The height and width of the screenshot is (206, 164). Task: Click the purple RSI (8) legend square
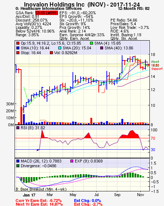click(18, 128)
